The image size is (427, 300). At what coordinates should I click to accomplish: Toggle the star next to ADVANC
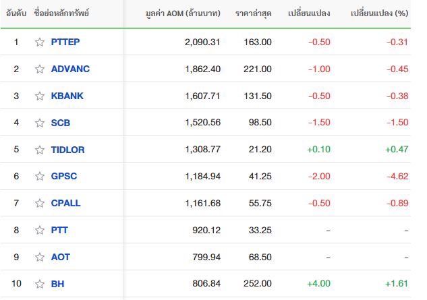(x=40, y=69)
